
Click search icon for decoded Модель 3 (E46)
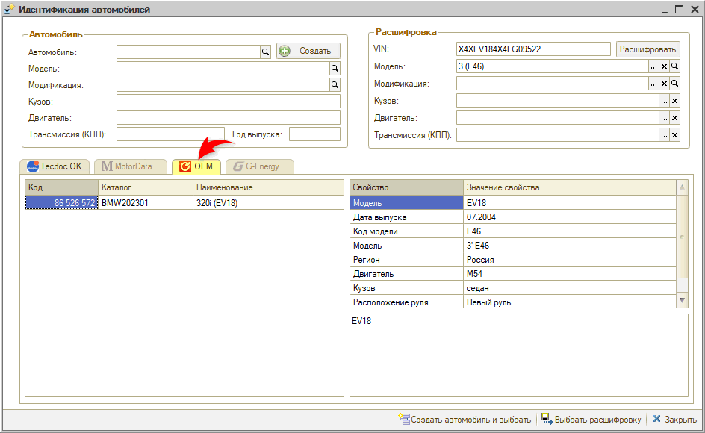(674, 66)
